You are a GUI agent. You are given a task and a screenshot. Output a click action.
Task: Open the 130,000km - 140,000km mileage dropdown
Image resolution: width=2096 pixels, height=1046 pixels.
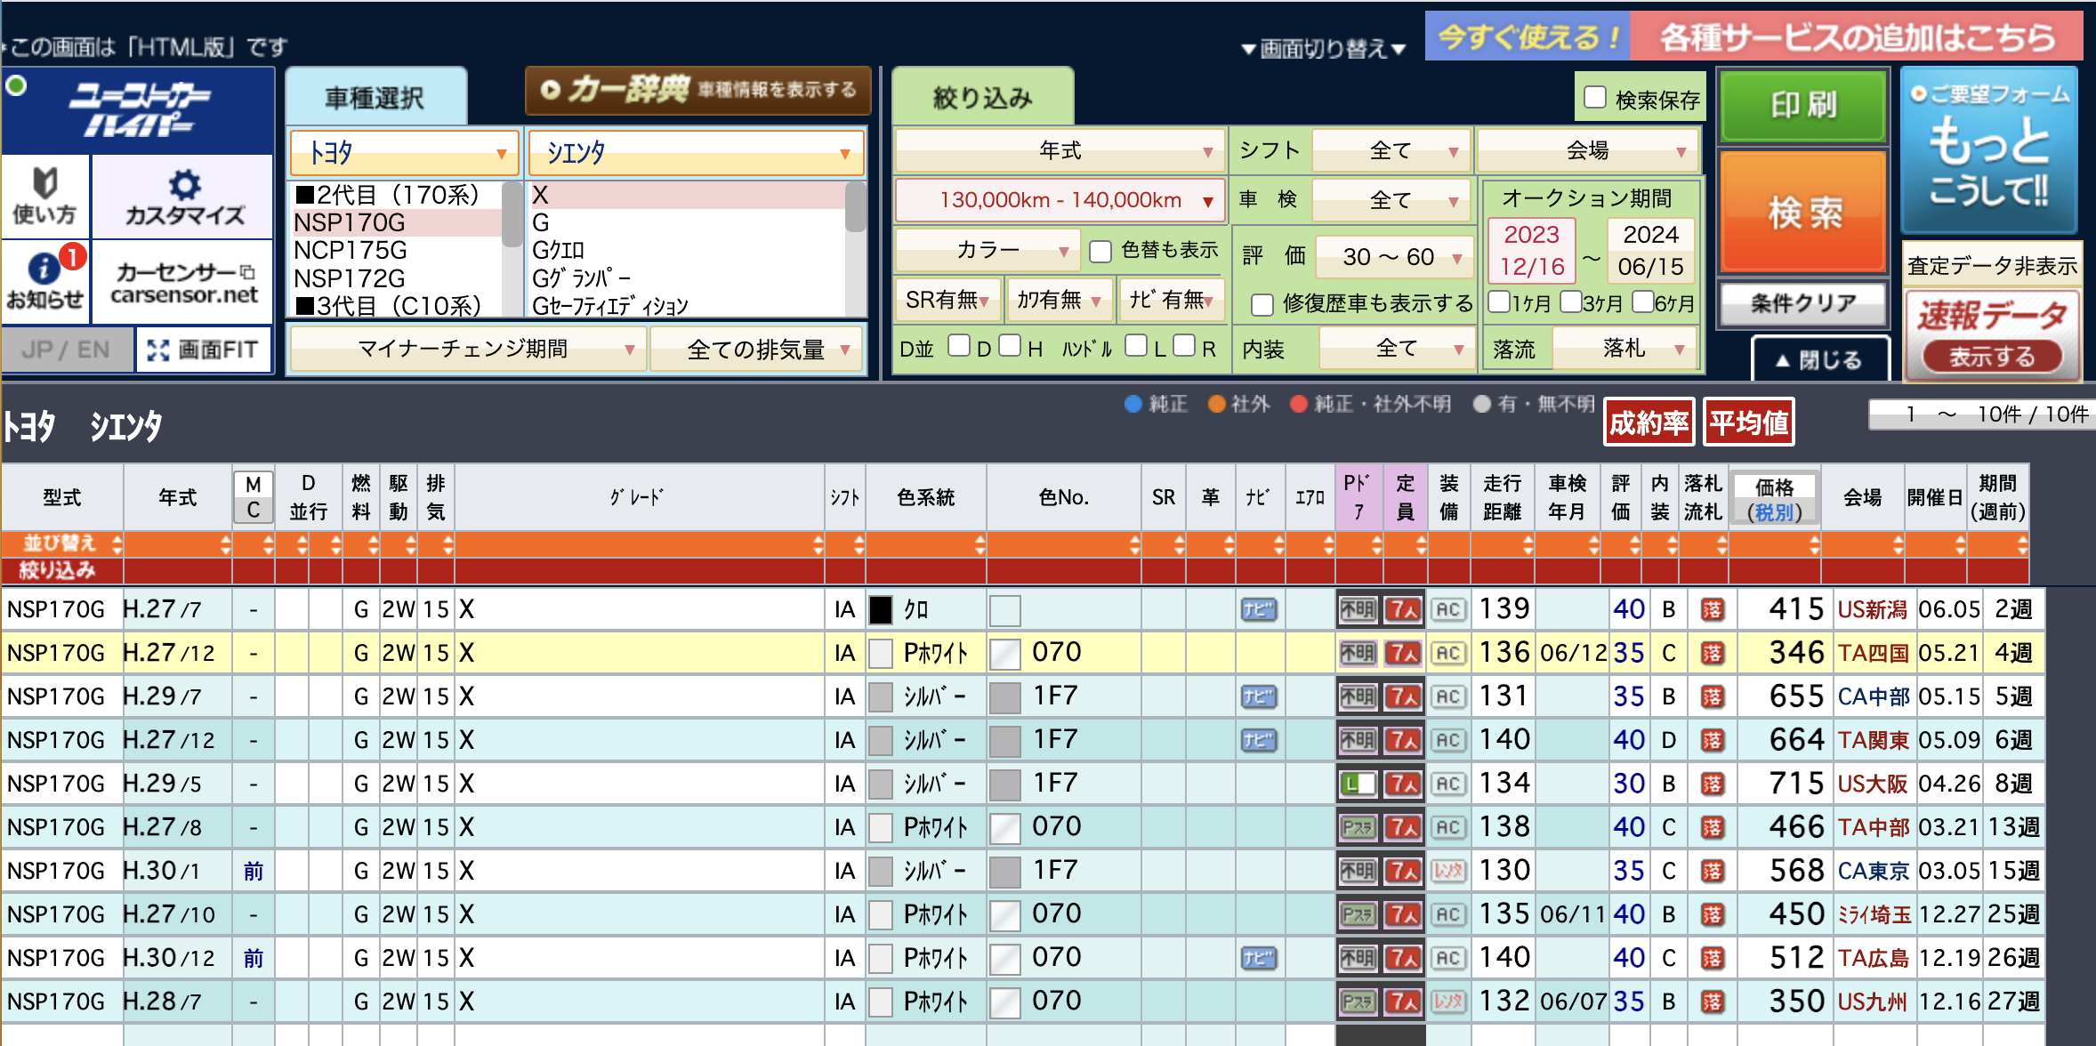(x=1059, y=200)
